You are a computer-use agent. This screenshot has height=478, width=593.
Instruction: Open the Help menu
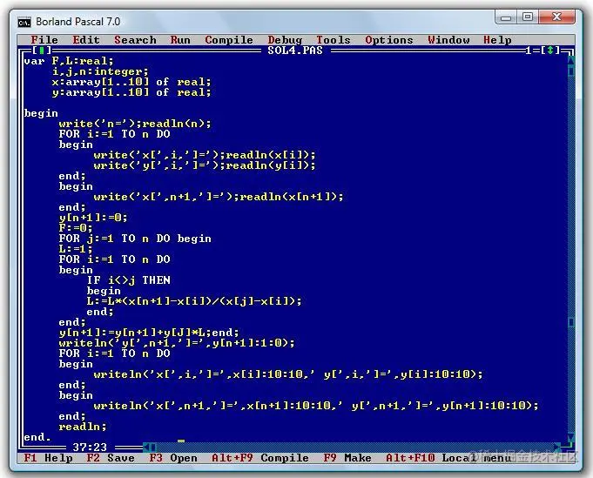point(497,40)
